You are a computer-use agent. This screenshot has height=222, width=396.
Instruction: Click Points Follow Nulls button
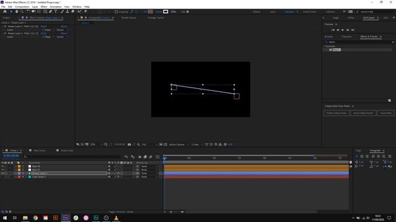pyautogui.click(x=337, y=113)
